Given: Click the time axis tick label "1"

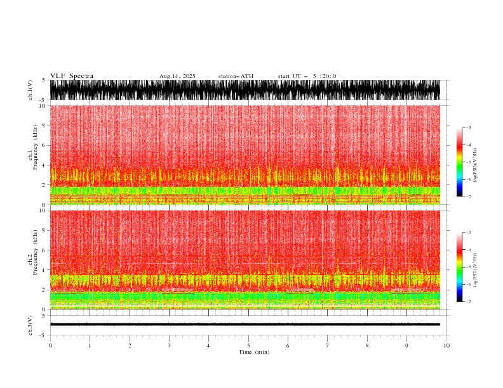Looking at the screenshot, I should pyautogui.click(x=90, y=346).
